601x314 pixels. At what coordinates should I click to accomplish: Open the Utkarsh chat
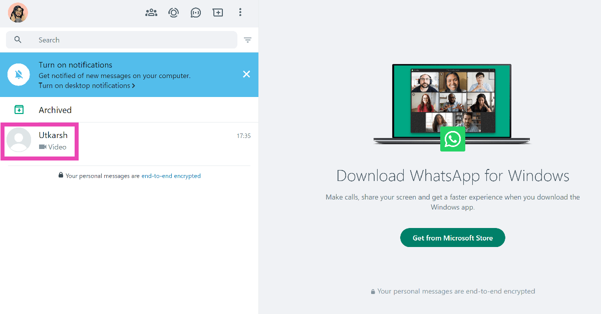point(140,141)
